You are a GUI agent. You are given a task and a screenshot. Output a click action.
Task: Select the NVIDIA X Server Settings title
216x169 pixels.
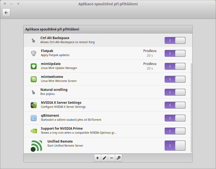coord(61,102)
